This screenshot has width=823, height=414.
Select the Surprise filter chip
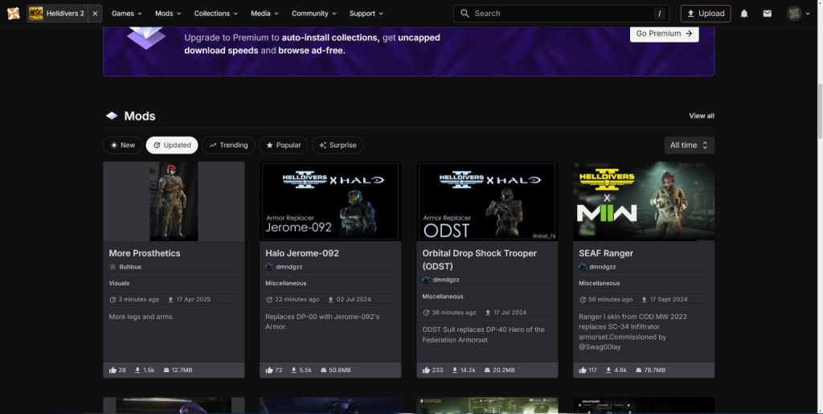point(338,146)
